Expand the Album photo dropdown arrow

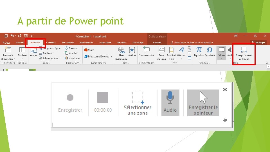click(60, 58)
